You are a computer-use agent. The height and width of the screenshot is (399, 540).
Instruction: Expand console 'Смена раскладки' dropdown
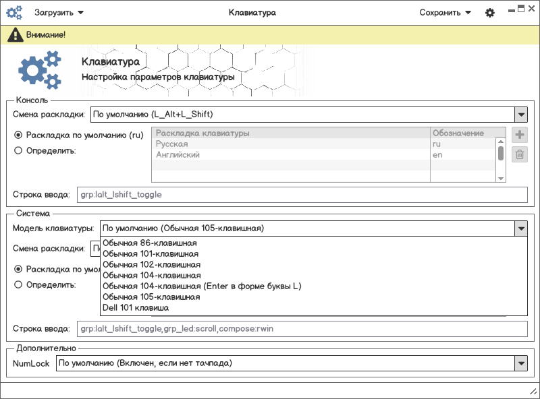pos(520,114)
